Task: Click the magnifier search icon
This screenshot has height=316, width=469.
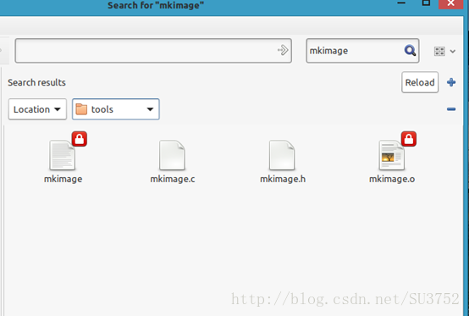Action: point(410,51)
